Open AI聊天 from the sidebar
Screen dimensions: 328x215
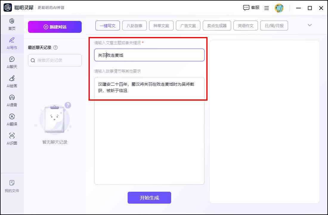pos(12,63)
